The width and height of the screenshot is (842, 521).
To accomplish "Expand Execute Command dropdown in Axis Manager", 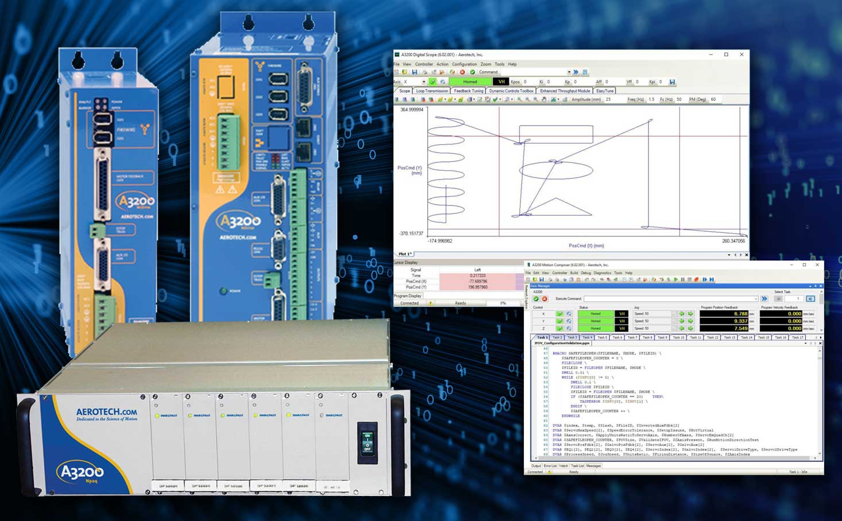I will pyautogui.click(x=756, y=299).
